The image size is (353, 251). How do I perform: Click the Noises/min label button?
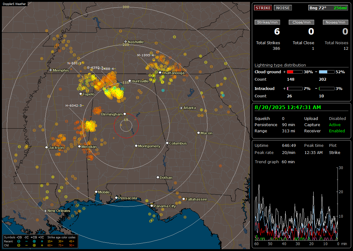[x=335, y=22]
